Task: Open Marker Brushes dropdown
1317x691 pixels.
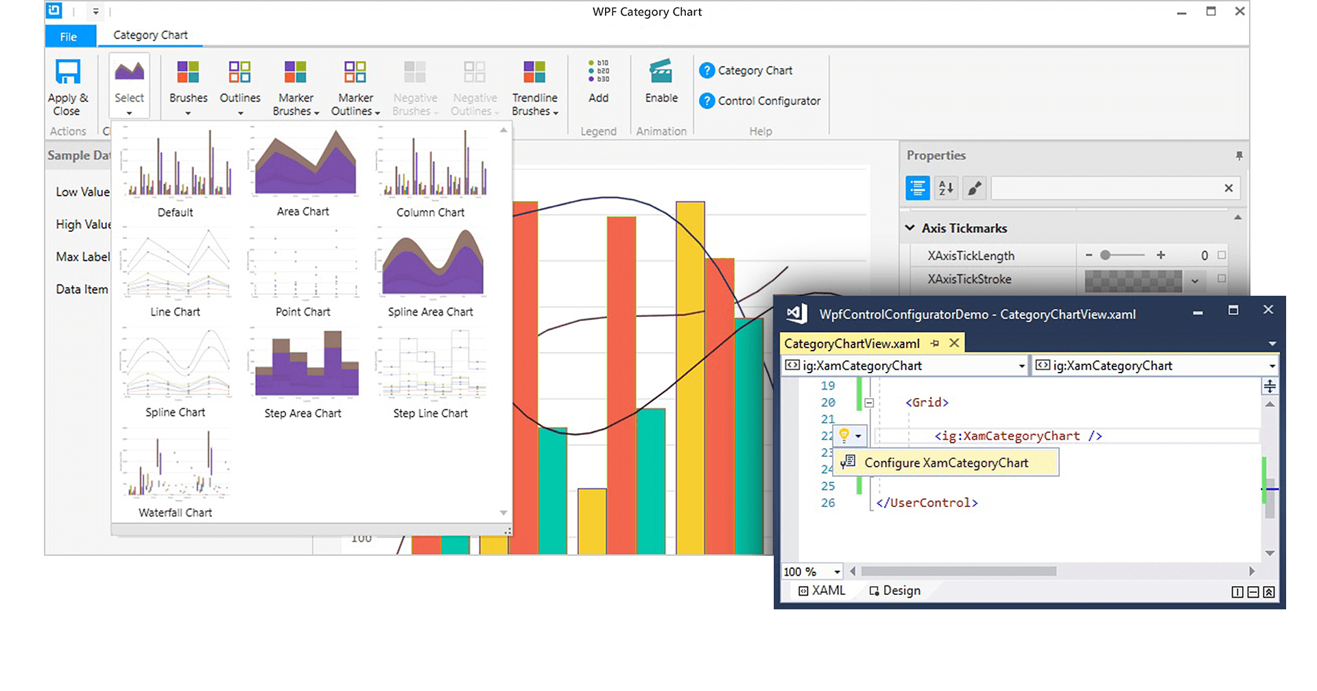Action: tap(296, 87)
